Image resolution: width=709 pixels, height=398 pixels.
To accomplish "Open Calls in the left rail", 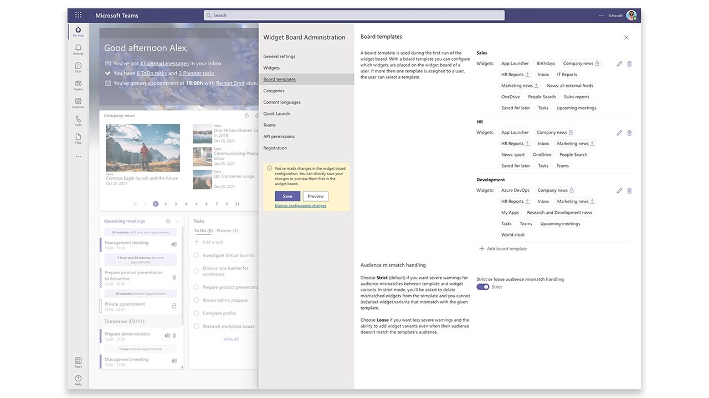I will [78, 121].
